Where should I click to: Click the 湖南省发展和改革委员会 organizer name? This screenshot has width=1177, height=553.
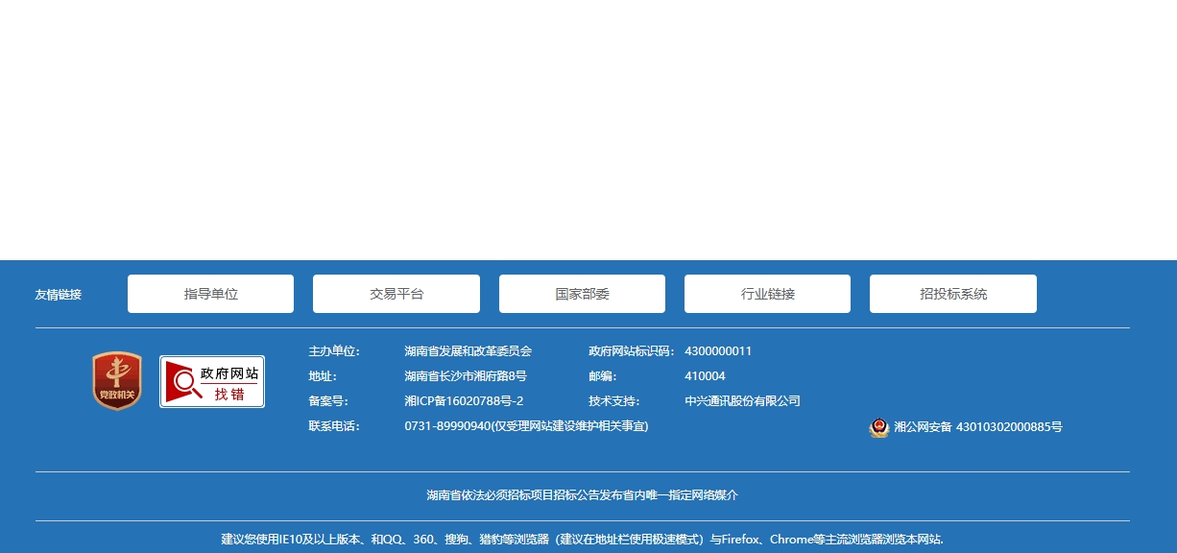468,351
